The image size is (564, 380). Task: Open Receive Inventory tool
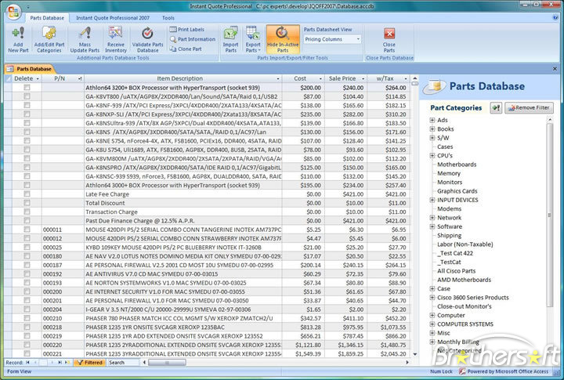pos(115,40)
